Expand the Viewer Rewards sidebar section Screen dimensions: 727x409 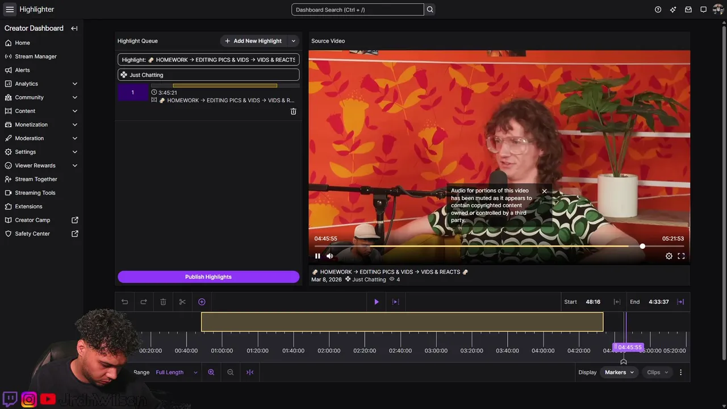tap(75, 165)
